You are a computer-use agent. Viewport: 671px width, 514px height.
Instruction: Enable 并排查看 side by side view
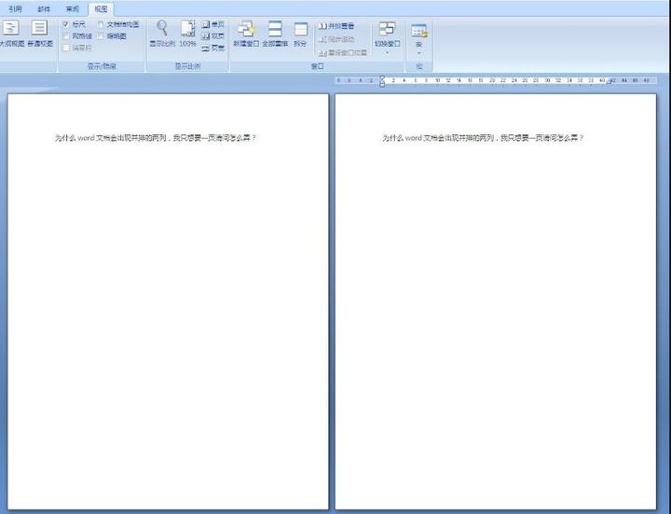pyautogui.click(x=336, y=26)
